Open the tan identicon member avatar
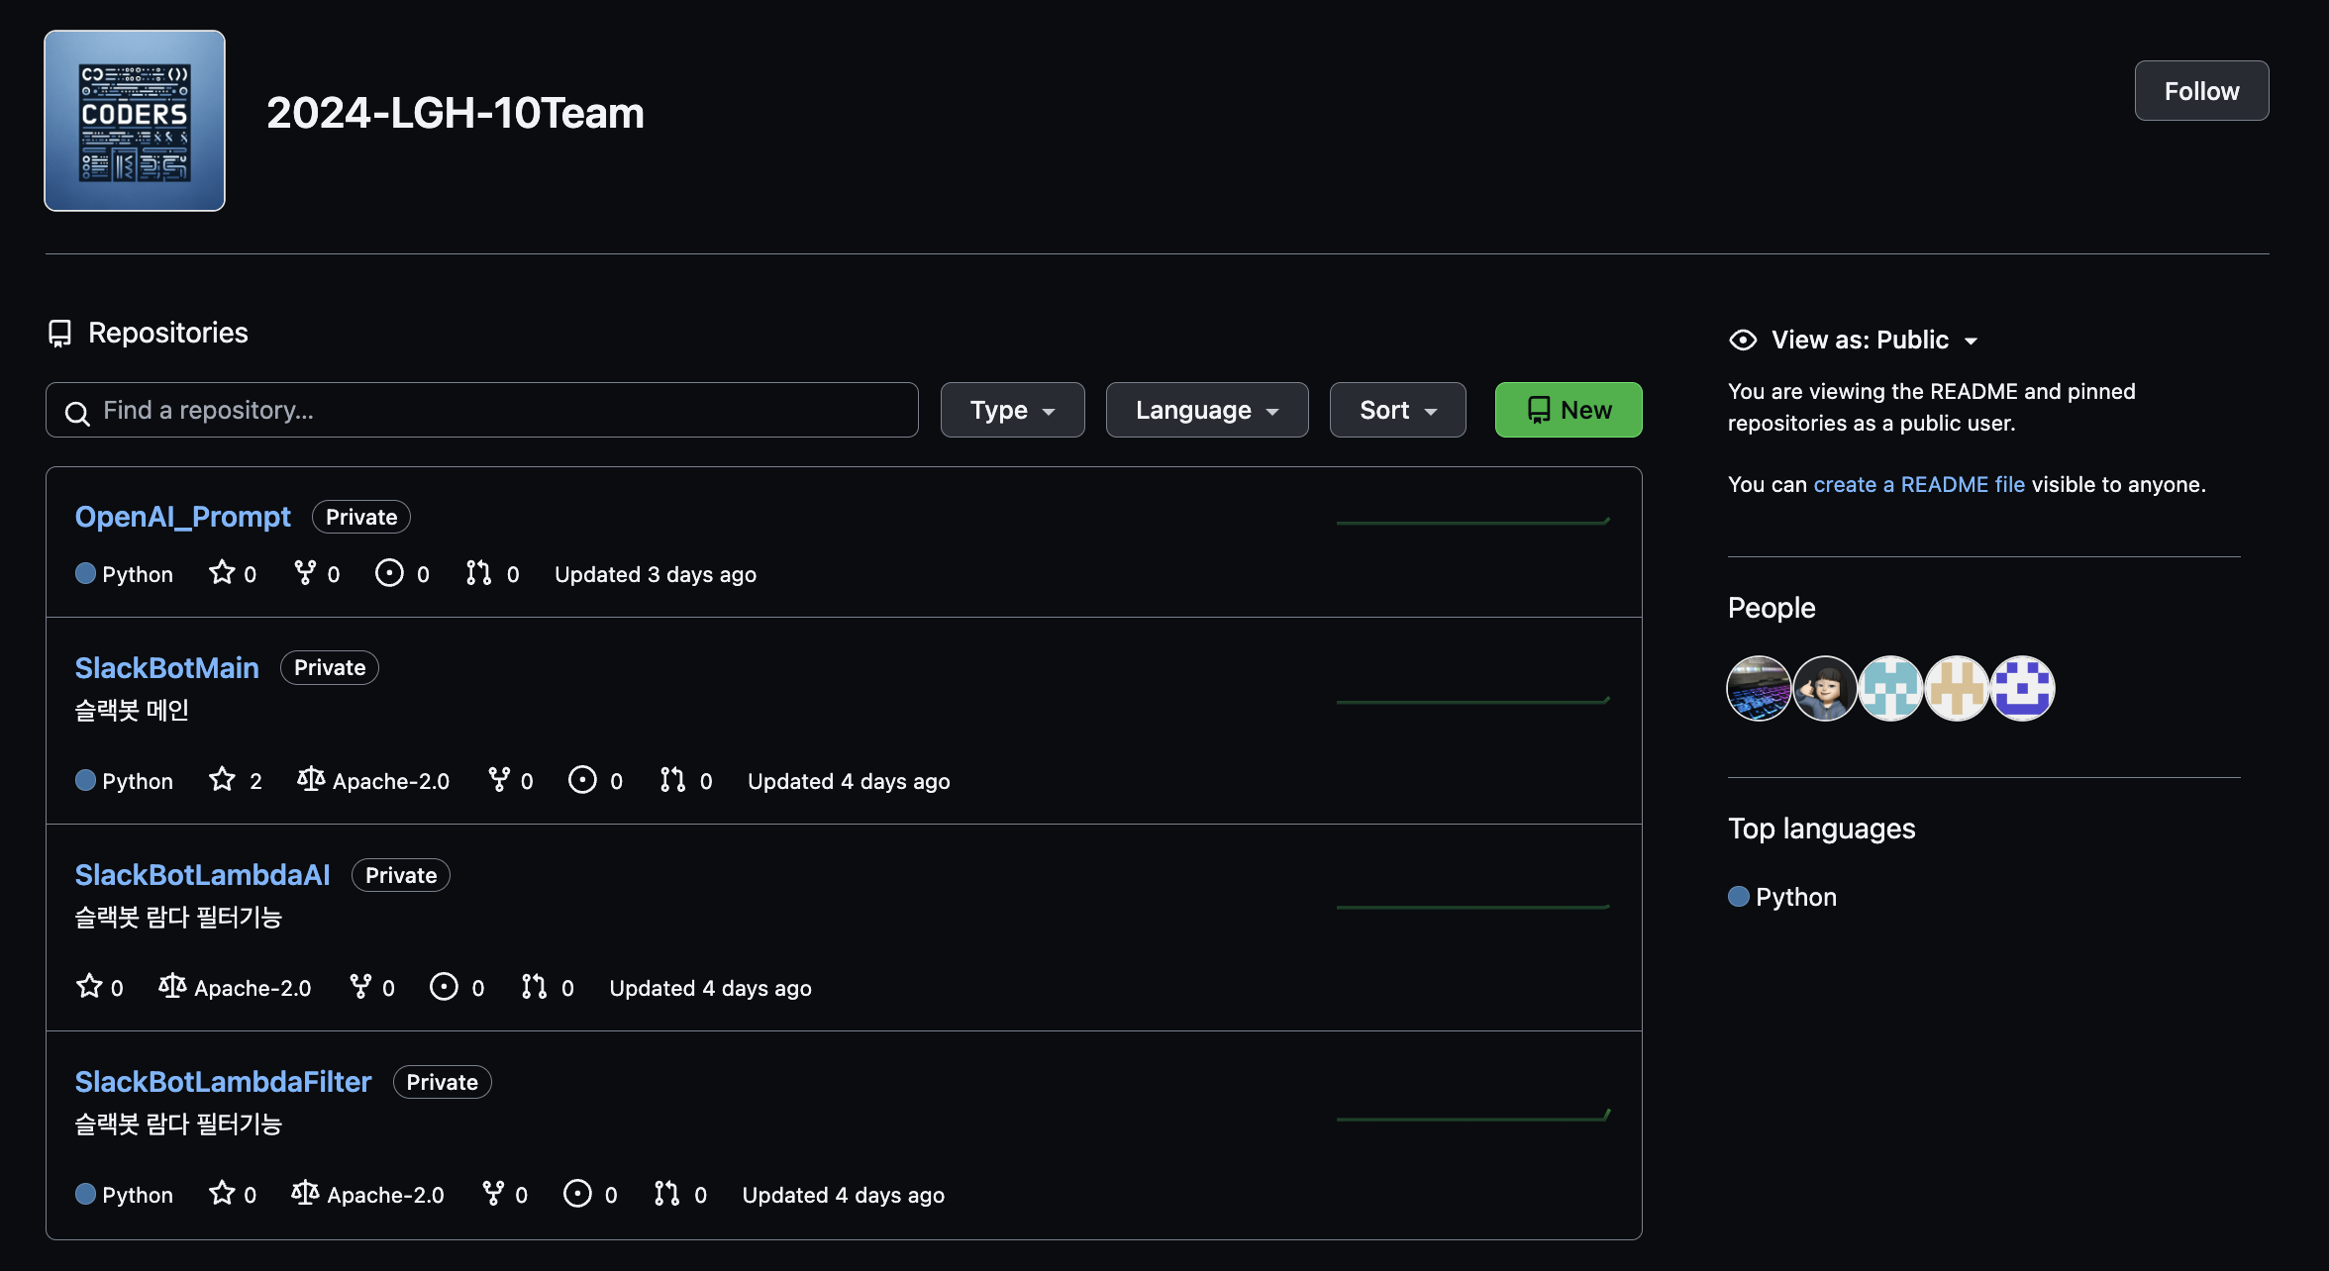Viewport: 2329px width, 1271px height. point(1956,689)
